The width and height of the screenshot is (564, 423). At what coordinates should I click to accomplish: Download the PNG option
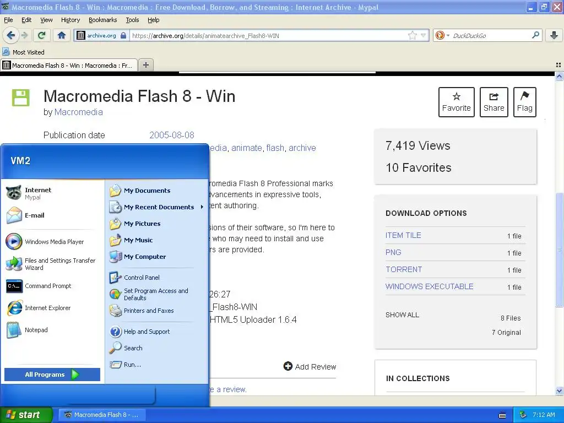[393, 252]
